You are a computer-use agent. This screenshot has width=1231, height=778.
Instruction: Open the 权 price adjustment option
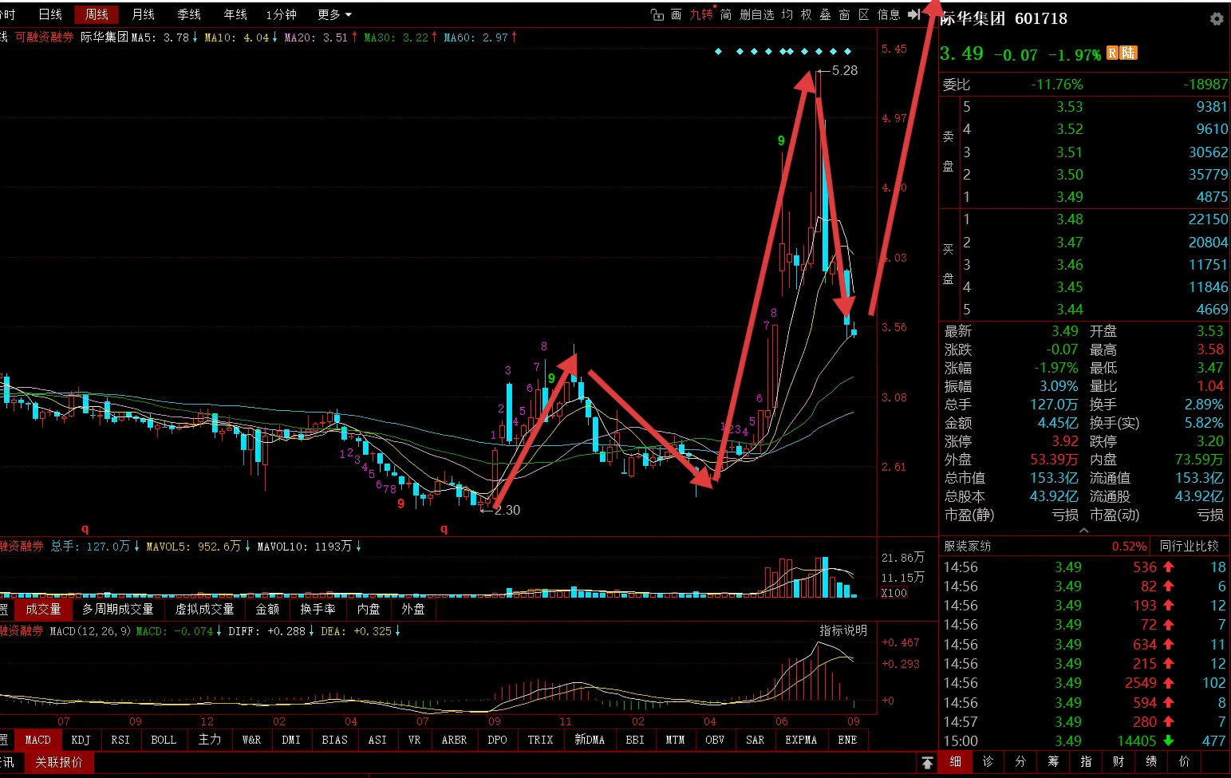point(807,14)
